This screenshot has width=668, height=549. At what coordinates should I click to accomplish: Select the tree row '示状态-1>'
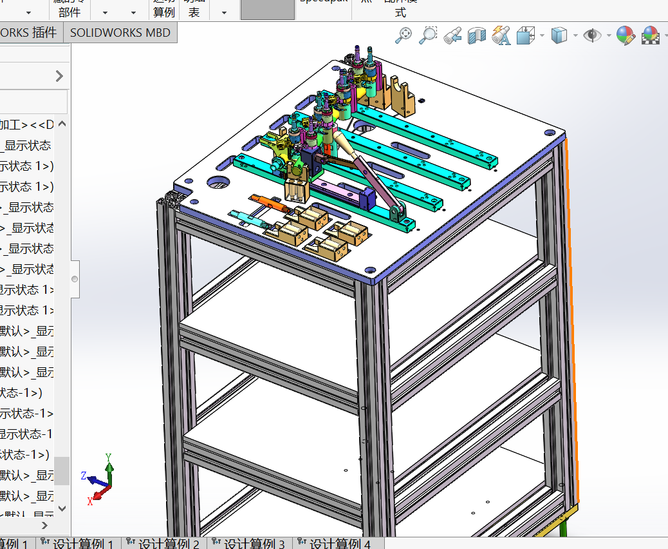click(27, 413)
